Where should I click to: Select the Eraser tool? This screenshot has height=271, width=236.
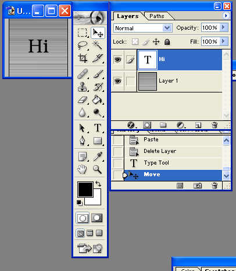pos(83,100)
